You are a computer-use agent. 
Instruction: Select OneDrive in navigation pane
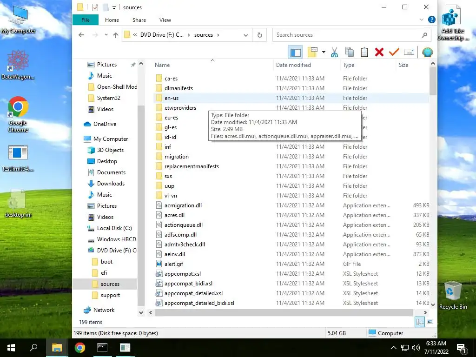[105, 124]
